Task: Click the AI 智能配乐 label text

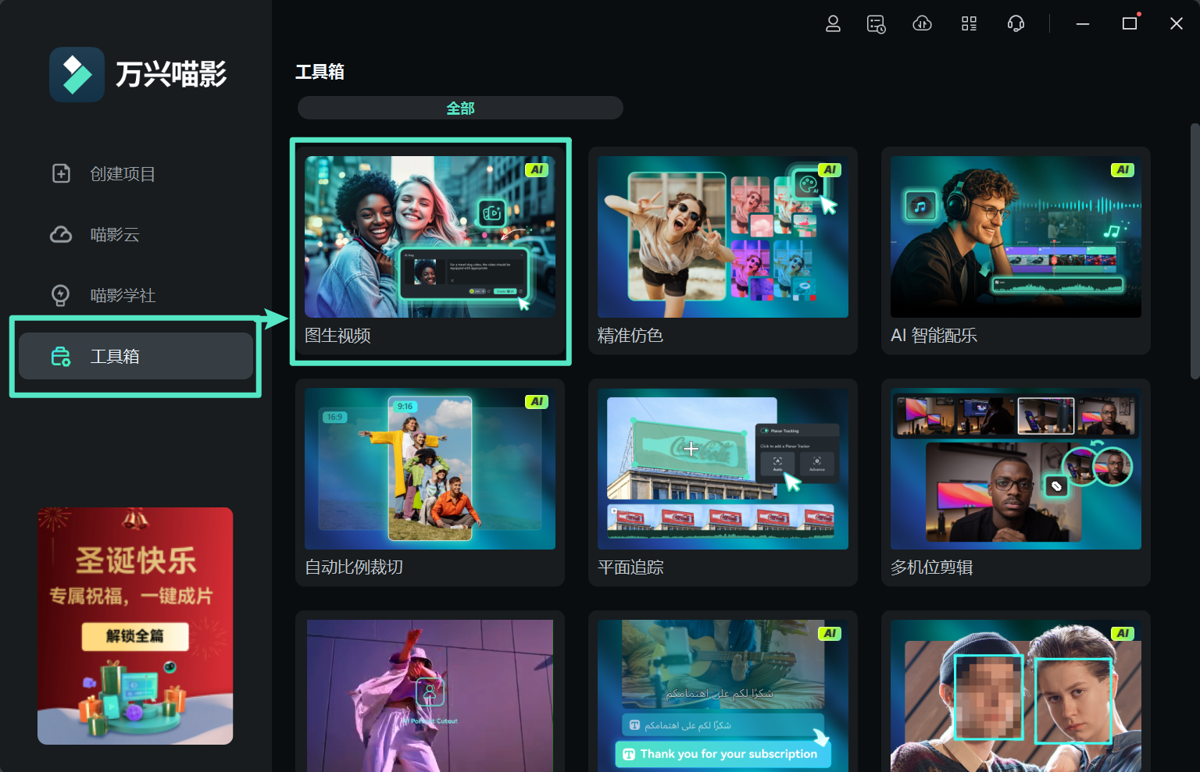Action: [x=934, y=336]
